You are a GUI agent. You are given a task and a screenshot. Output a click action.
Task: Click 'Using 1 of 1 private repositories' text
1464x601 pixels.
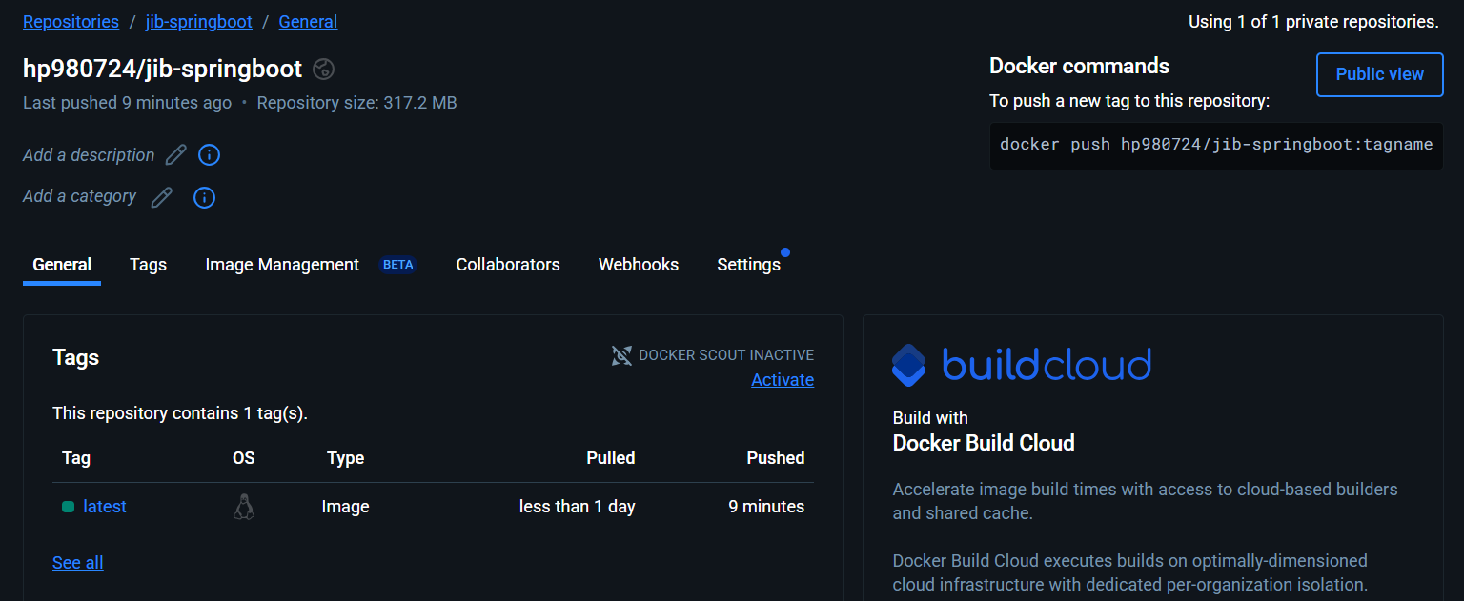(1313, 22)
